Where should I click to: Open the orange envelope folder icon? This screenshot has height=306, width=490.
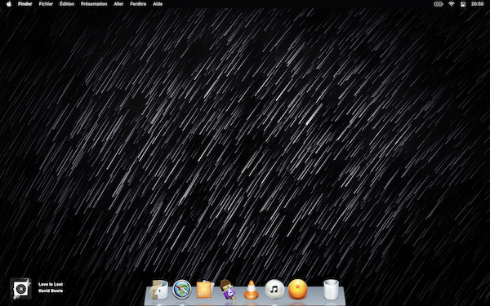[205, 290]
